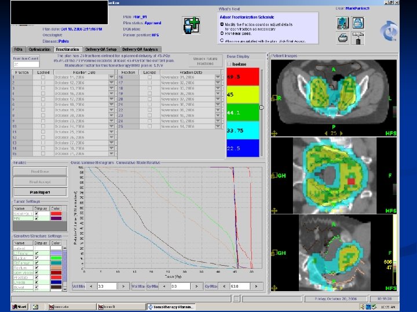Click the pan crosshair icon in the coronal view
This screenshot has height=312, width=417.
(275, 211)
